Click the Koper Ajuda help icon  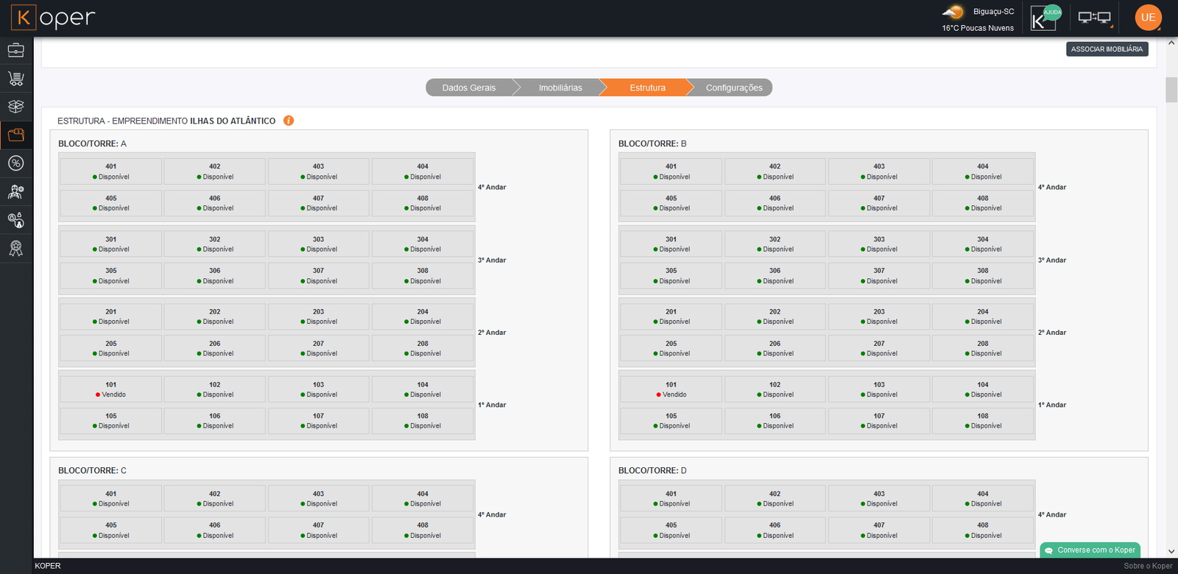[1044, 18]
